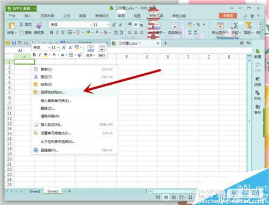Open a new document tab with the + button

166,43
